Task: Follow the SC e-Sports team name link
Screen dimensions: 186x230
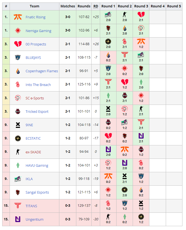Action: tap(34, 98)
